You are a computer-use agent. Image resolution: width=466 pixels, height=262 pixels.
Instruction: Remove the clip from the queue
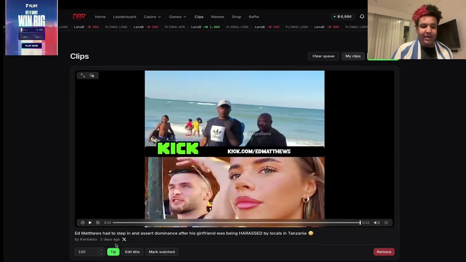[384, 252]
